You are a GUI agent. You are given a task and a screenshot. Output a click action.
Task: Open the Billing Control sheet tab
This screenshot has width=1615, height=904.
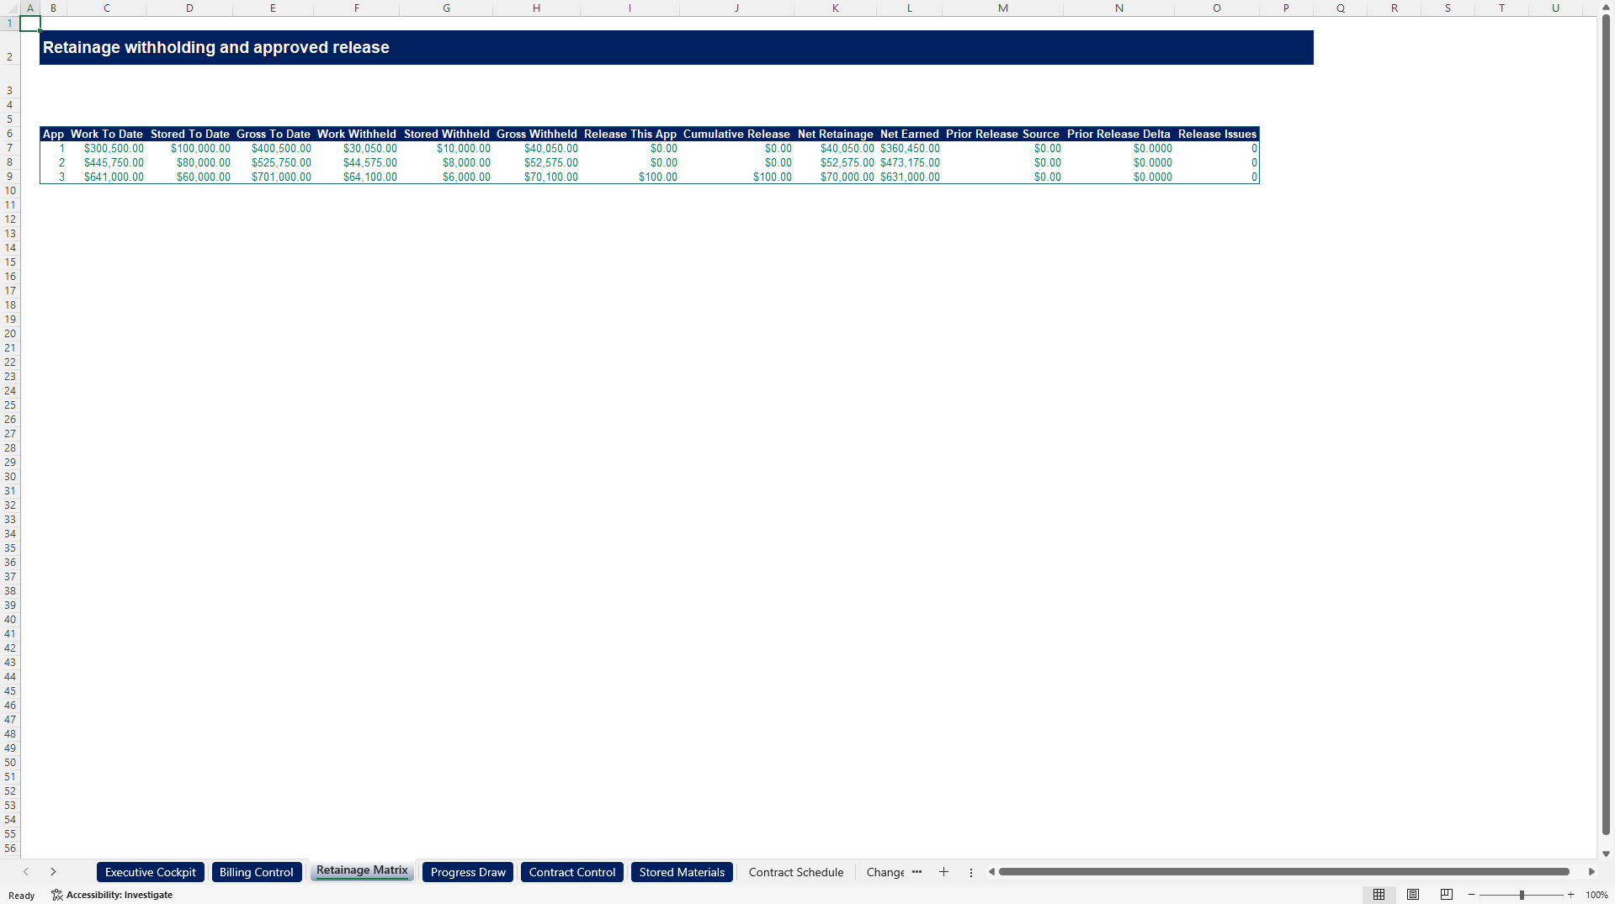point(257,872)
